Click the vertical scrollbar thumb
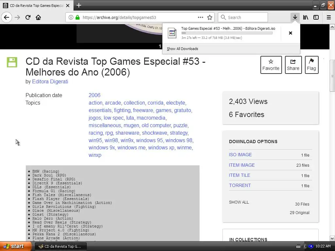This screenshot has width=335, height=251. point(332,76)
